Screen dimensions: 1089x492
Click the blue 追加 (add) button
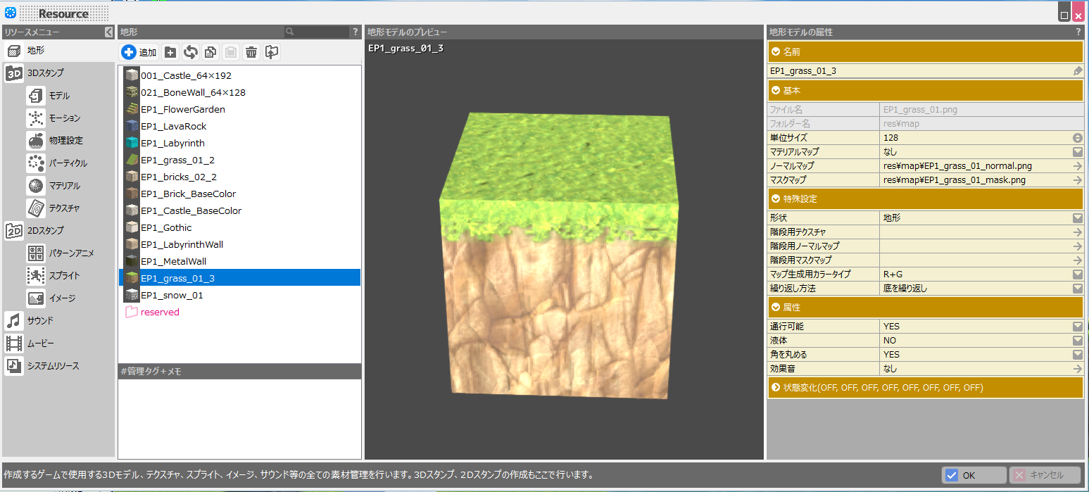(x=139, y=52)
